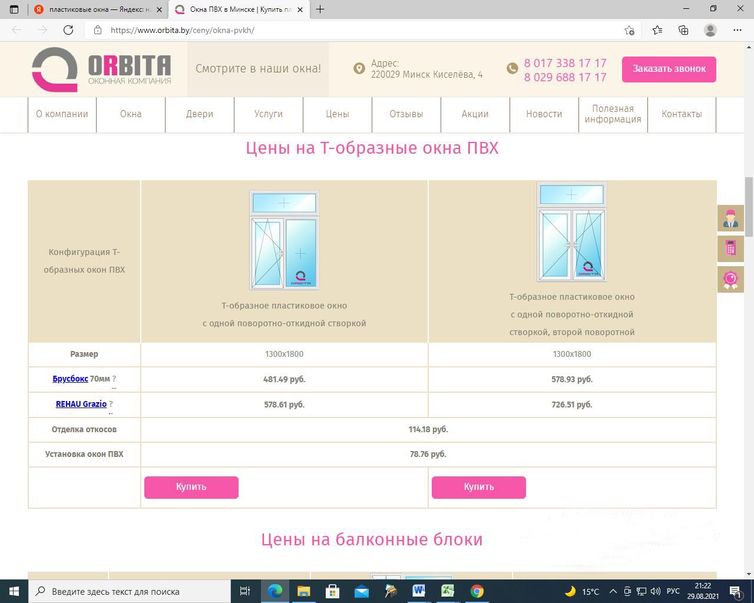Open Edge settings and more menu
This screenshot has height=603, width=754.
click(x=737, y=30)
